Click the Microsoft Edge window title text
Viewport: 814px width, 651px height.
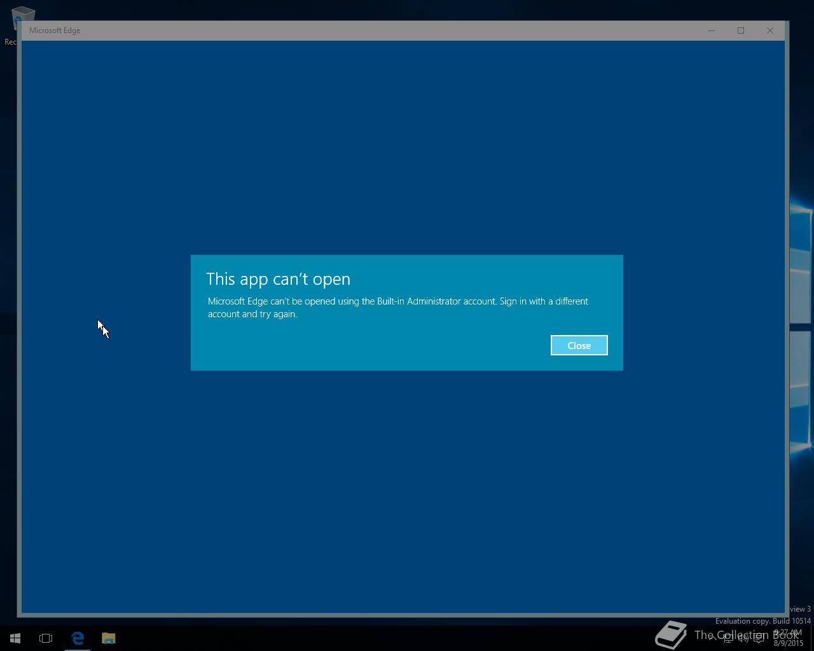tap(55, 31)
